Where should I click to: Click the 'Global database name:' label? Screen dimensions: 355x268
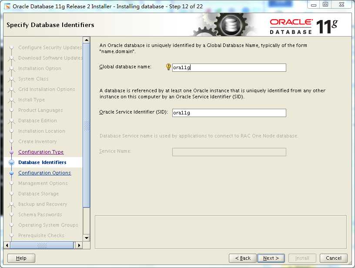pyautogui.click(x=125, y=67)
